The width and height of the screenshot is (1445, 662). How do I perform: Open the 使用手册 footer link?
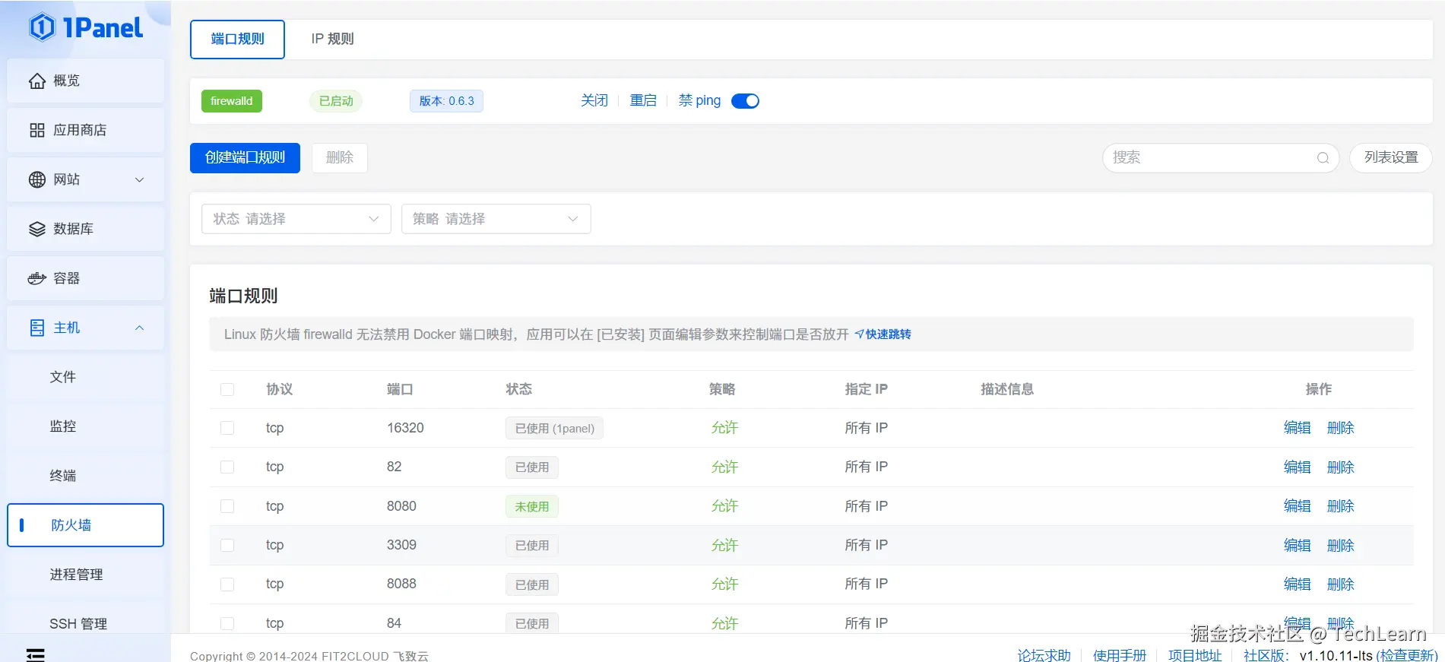pyautogui.click(x=1119, y=655)
